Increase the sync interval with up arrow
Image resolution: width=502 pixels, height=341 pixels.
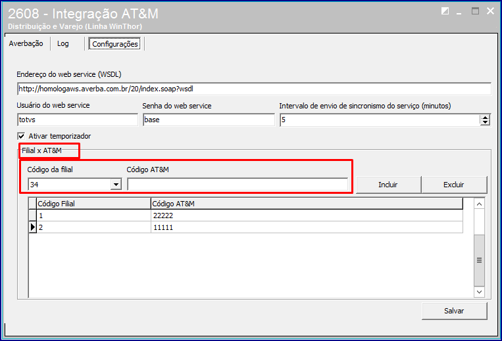point(486,118)
